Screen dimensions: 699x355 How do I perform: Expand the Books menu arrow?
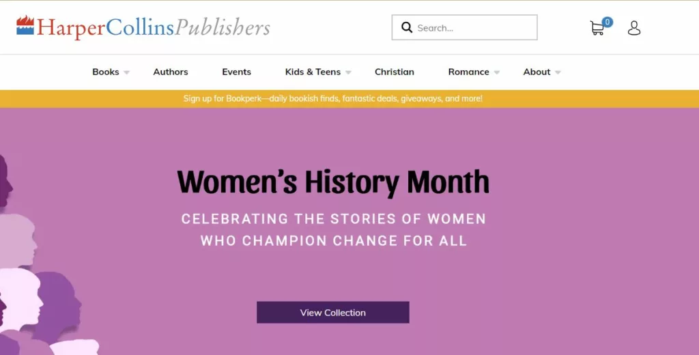[126, 72]
